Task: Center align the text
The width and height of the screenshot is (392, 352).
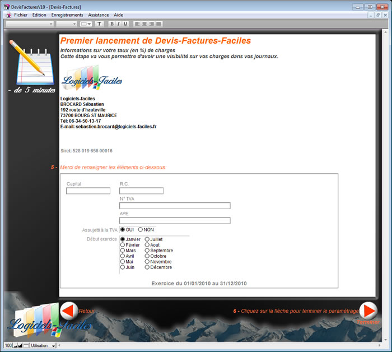Action: pos(144,24)
